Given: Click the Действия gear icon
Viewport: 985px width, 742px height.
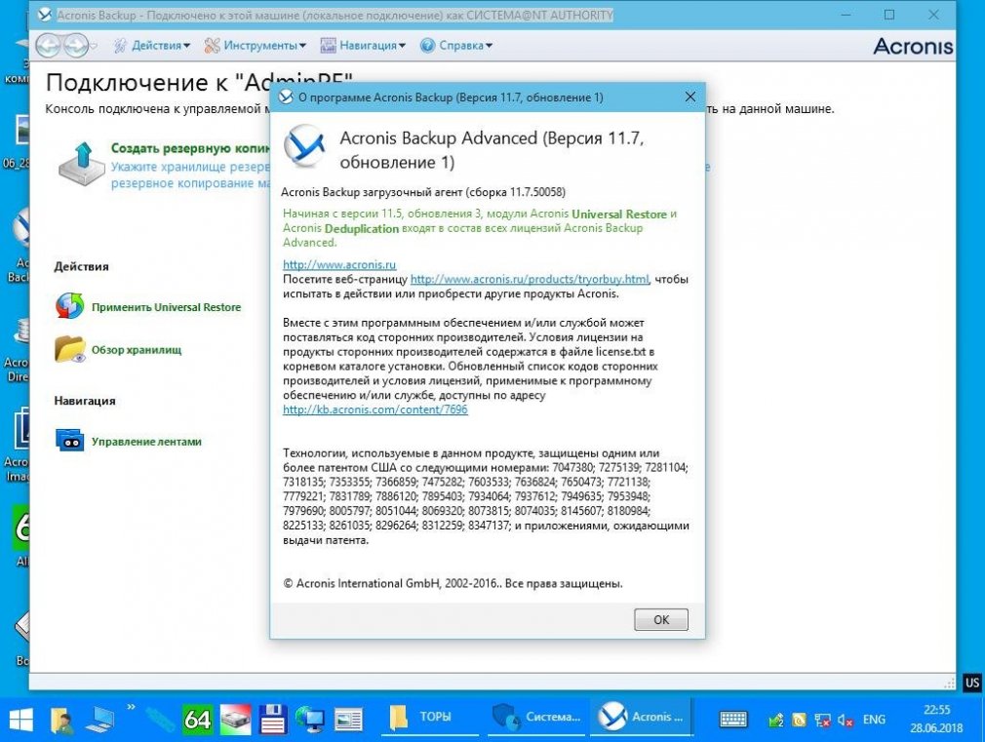Looking at the screenshot, I should pos(120,45).
